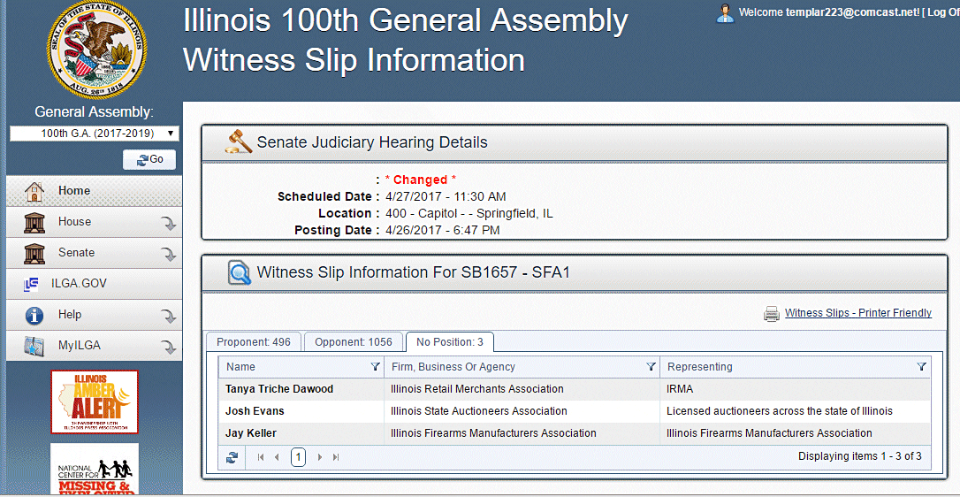The image size is (960, 497).
Task: Expand the Senate sidebar menu
Action: pyautogui.click(x=168, y=254)
